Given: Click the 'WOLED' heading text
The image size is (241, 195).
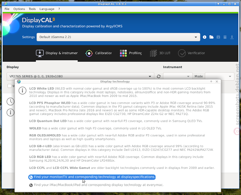Looking at the screenshot, I should click(35, 128).
